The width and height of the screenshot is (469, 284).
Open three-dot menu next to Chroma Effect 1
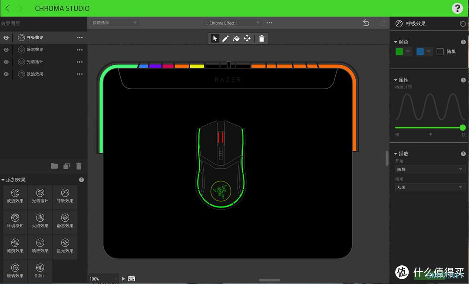(270, 23)
